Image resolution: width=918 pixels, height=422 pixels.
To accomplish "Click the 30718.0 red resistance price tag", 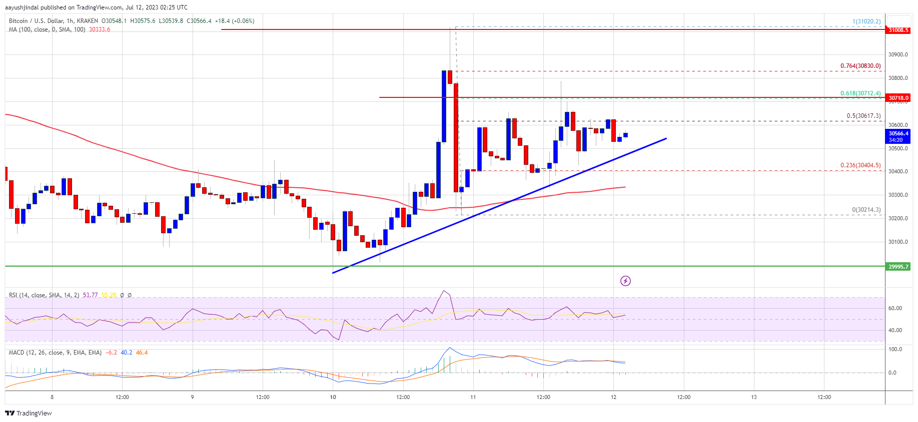I will pyautogui.click(x=898, y=98).
